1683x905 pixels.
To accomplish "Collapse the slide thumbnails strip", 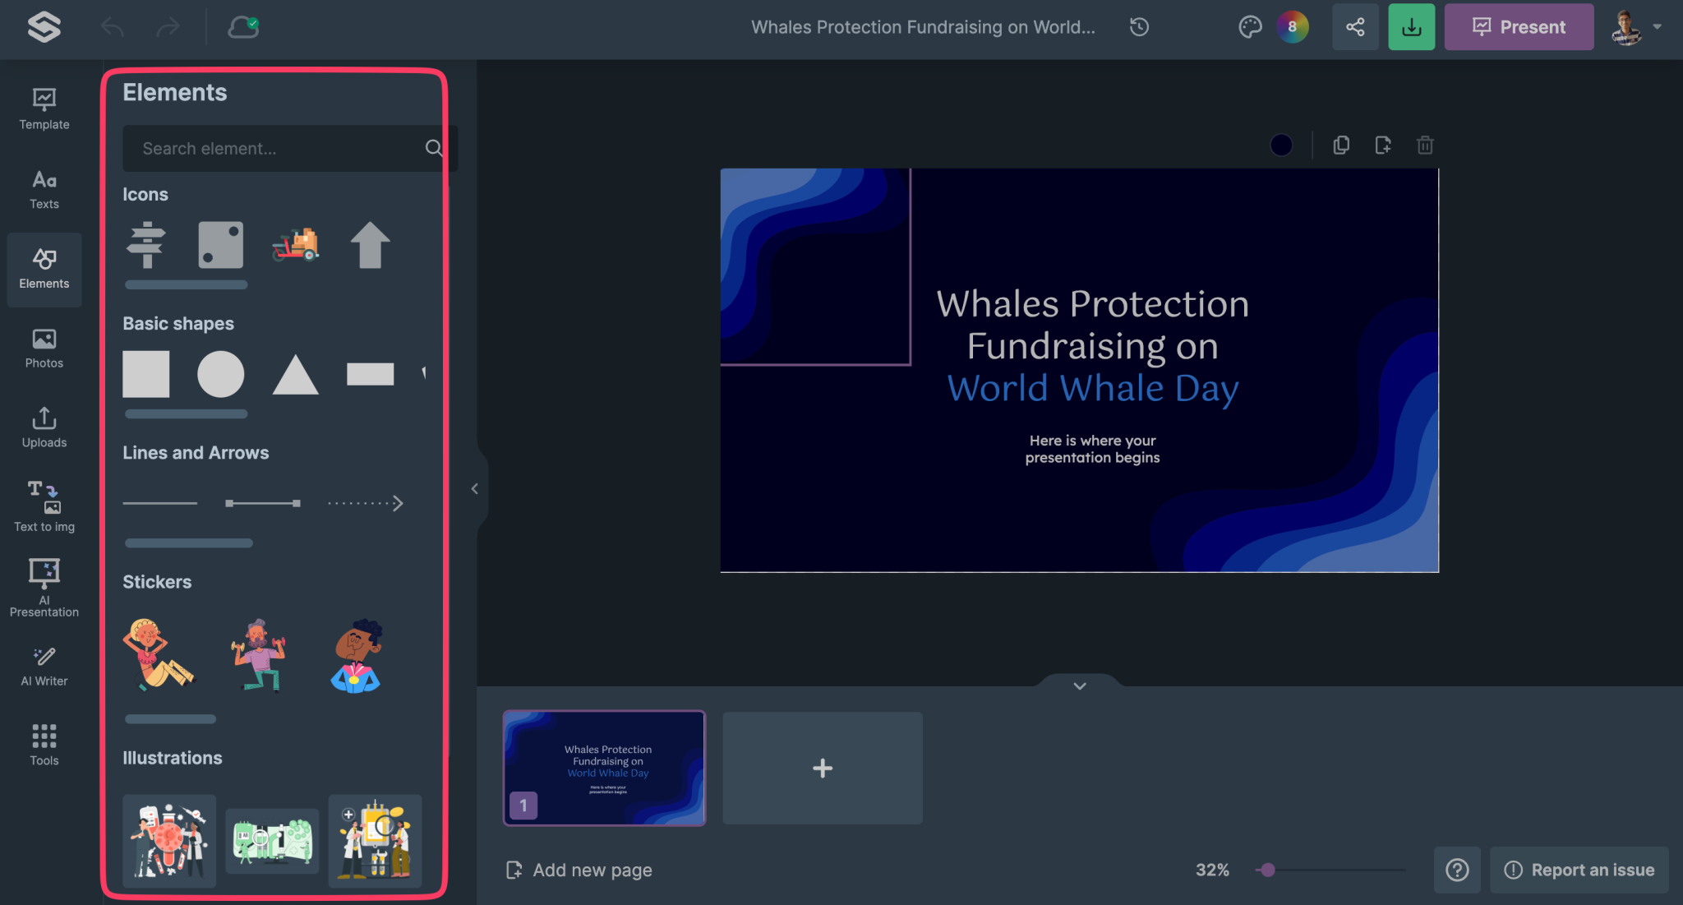I will tap(1080, 686).
